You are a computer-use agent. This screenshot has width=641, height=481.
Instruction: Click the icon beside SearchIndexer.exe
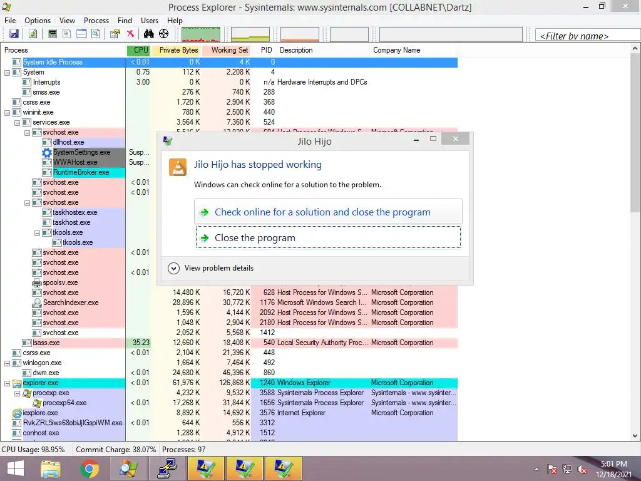click(37, 303)
